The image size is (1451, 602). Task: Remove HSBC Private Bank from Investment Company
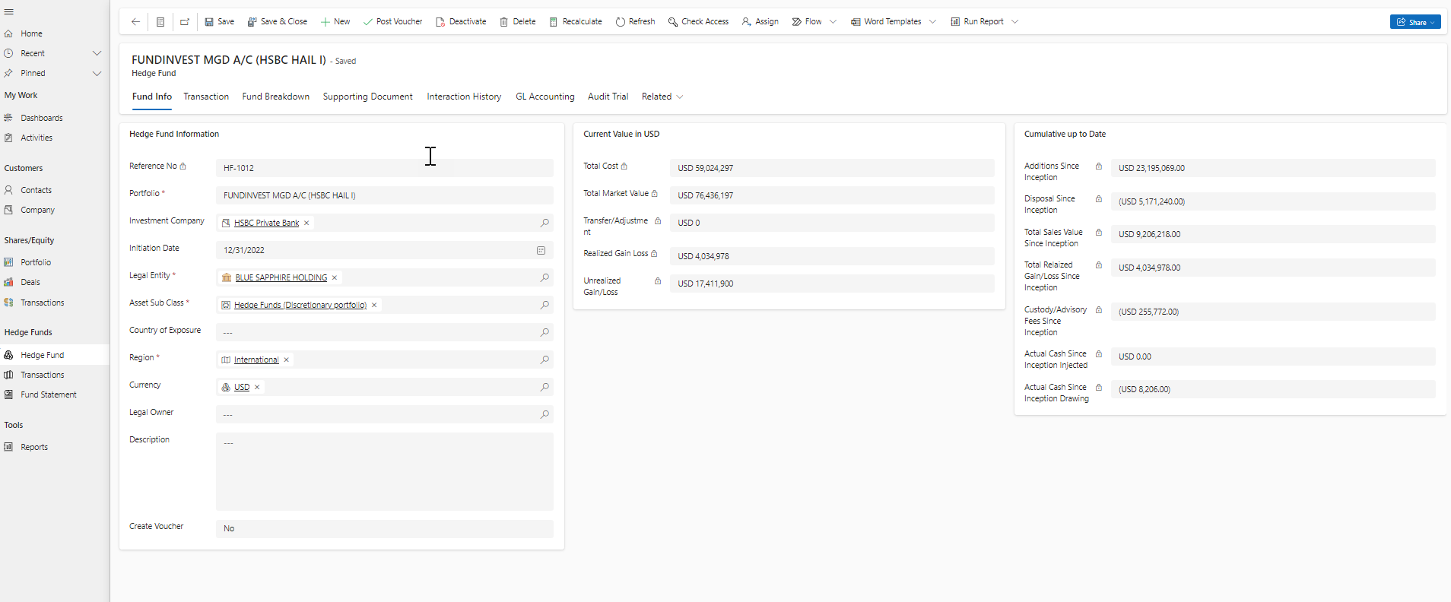pyautogui.click(x=306, y=223)
